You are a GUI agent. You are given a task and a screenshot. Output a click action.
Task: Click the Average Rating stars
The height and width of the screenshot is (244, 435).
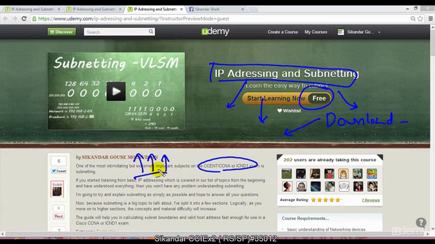coord(326,200)
